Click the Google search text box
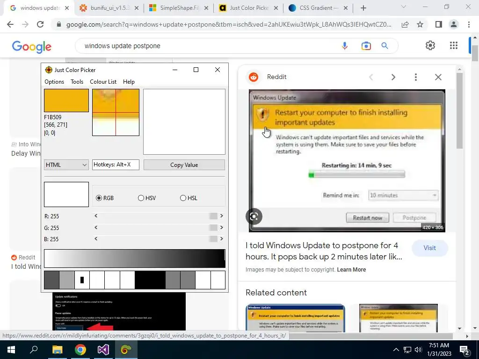The width and height of the screenshot is (479, 359). [x=208, y=46]
